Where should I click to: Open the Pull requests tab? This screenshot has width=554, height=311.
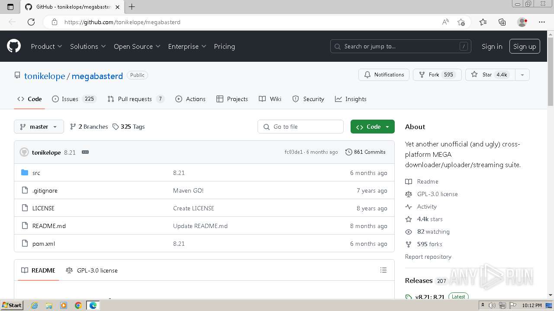pyautogui.click(x=136, y=99)
